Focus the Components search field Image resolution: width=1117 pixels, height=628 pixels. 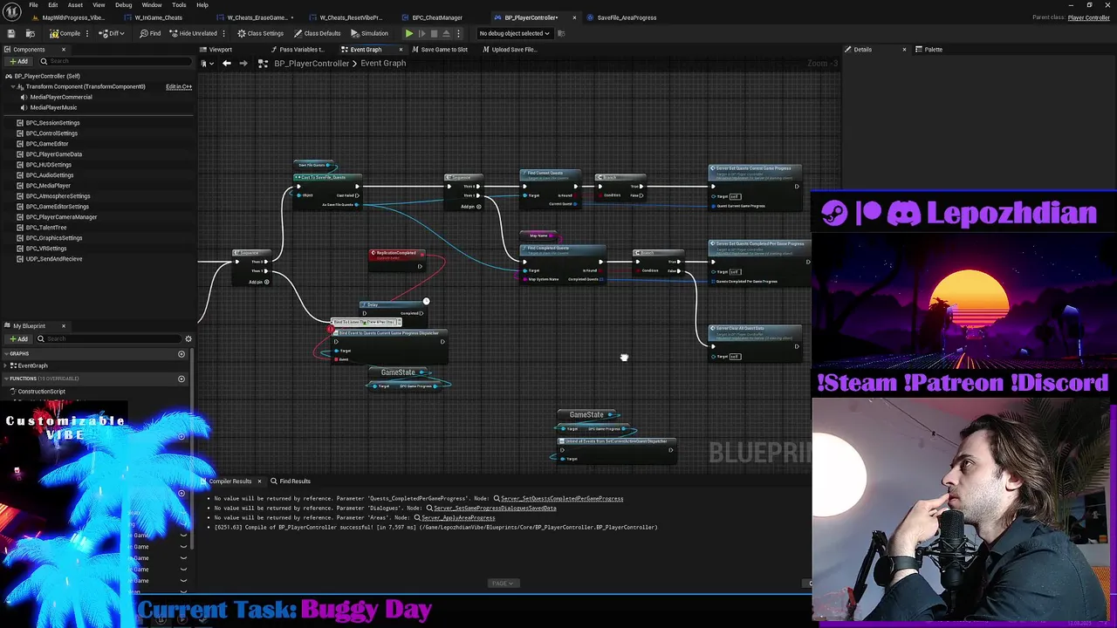click(113, 61)
